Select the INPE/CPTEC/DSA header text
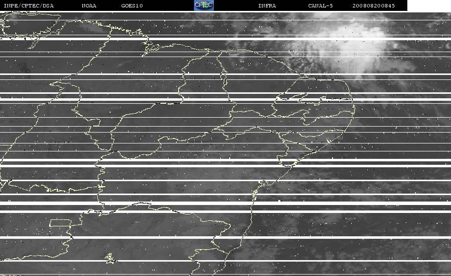Image resolution: width=451 pixels, height=276 pixels. [28, 5]
